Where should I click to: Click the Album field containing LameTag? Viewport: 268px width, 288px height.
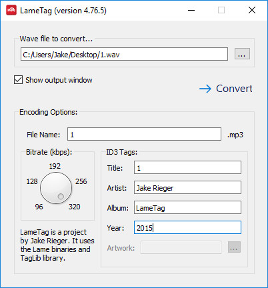[x=187, y=207]
